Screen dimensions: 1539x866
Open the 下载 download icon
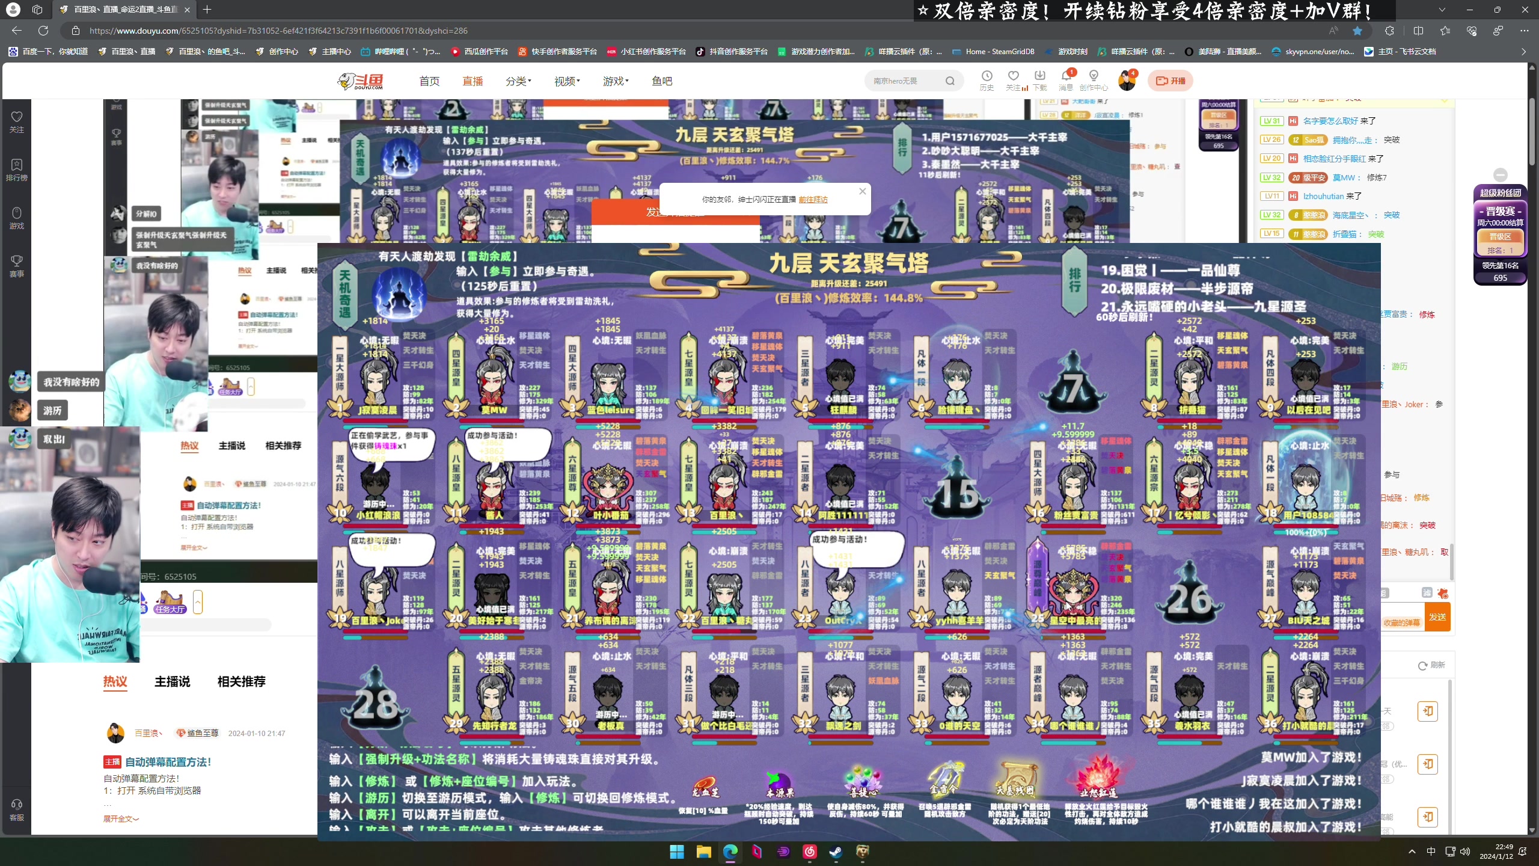(1040, 76)
